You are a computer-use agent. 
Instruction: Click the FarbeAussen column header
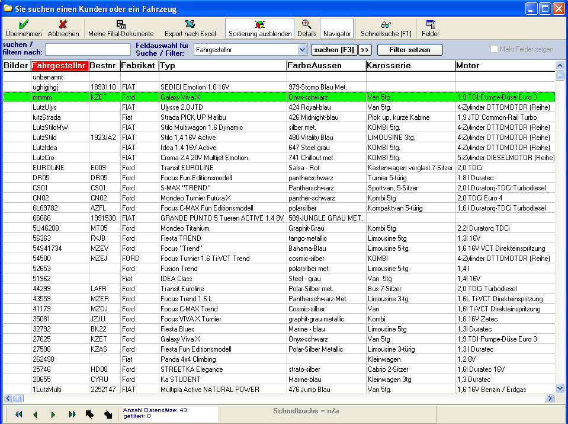point(326,65)
